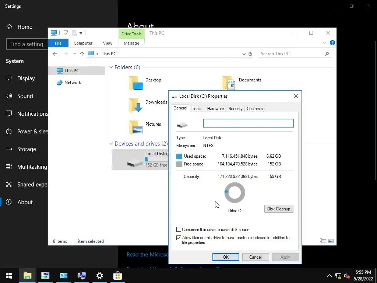The image size is (377, 283).
Task: Collapse the Devices and drives group
Action: (111, 144)
